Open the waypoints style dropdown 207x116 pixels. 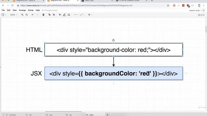pyautogui.click(x=82, y=15)
